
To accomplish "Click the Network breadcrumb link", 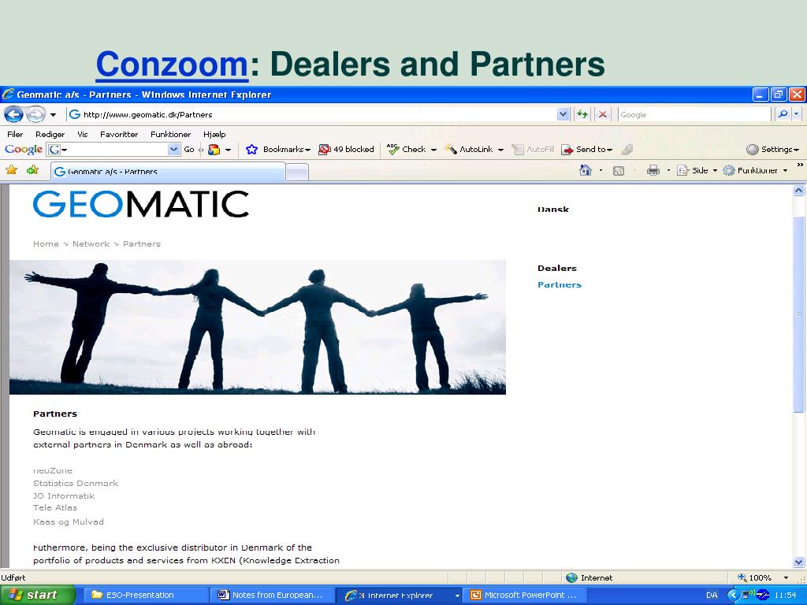I will coord(91,244).
